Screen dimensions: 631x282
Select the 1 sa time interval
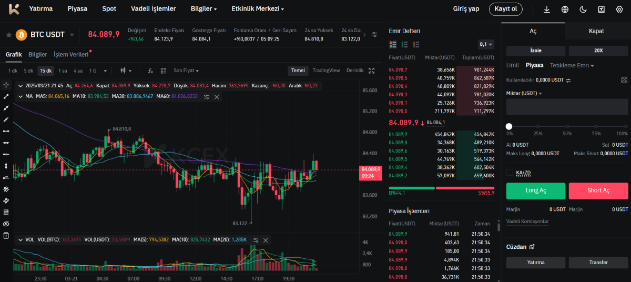(x=63, y=70)
